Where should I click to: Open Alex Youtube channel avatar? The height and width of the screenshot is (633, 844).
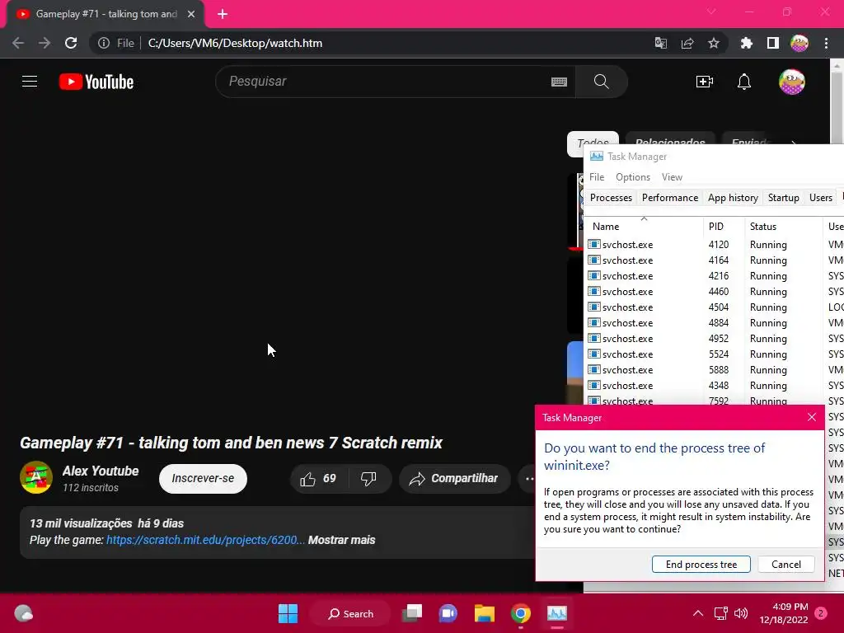tap(36, 477)
